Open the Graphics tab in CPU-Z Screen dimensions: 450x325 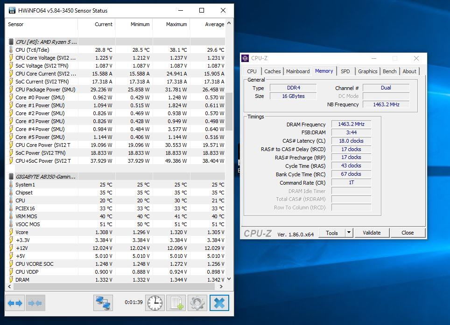[x=368, y=71]
